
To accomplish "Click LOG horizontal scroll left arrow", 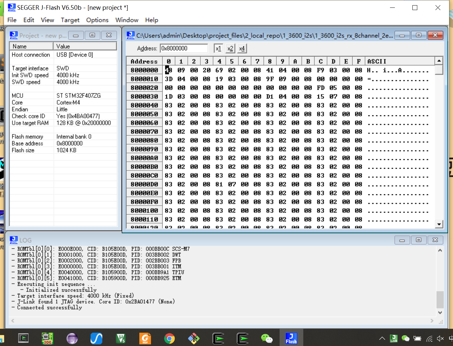I will click(13, 321).
